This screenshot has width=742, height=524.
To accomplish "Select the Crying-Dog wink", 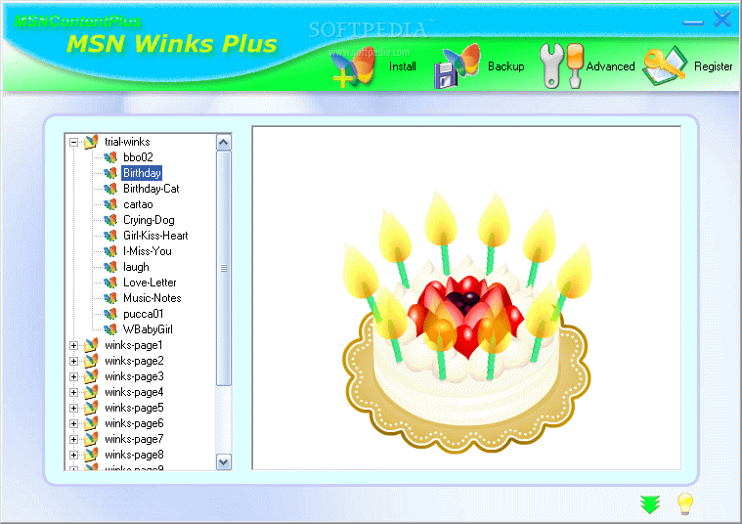I will coord(149,220).
